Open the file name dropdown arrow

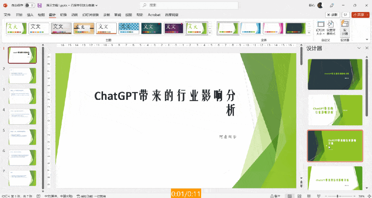click(x=96, y=5)
